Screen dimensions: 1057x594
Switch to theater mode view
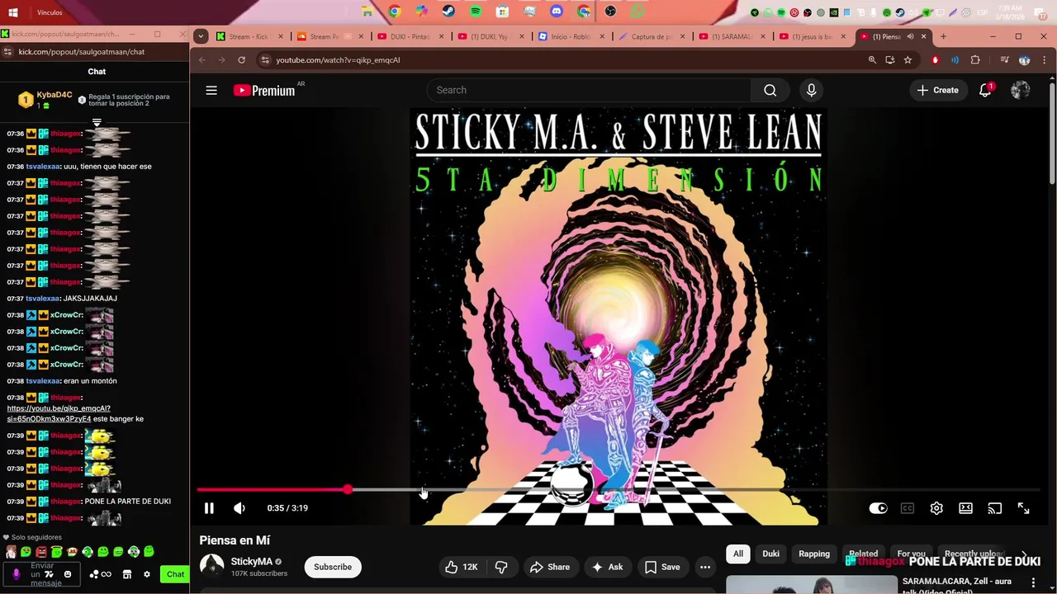point(965,508)
